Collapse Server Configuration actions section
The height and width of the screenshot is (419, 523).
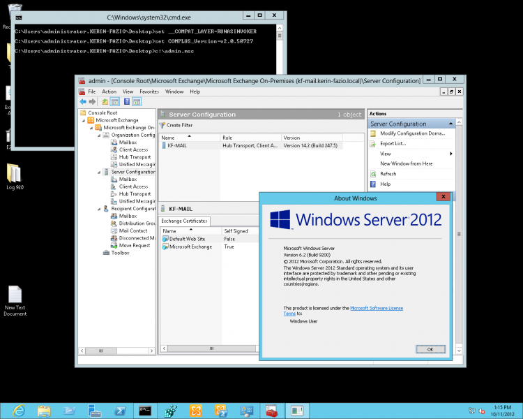tap(450, 124)
